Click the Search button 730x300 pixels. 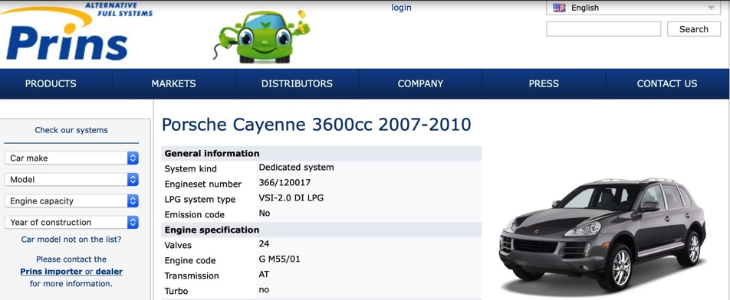[x=694, y=29]
